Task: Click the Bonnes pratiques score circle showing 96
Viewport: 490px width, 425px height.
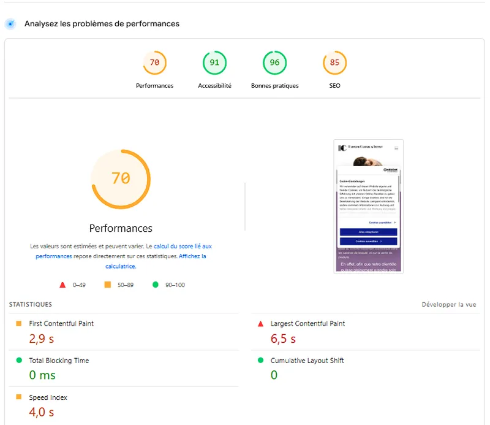Action: [274, 62]
